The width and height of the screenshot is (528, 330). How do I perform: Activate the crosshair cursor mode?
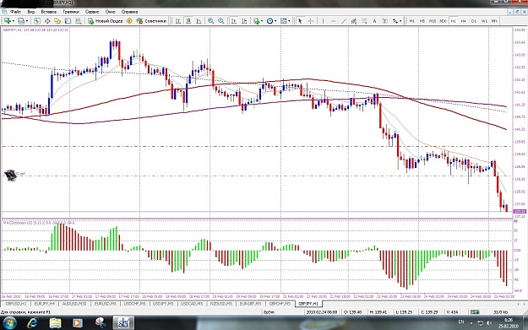point(311,21)
